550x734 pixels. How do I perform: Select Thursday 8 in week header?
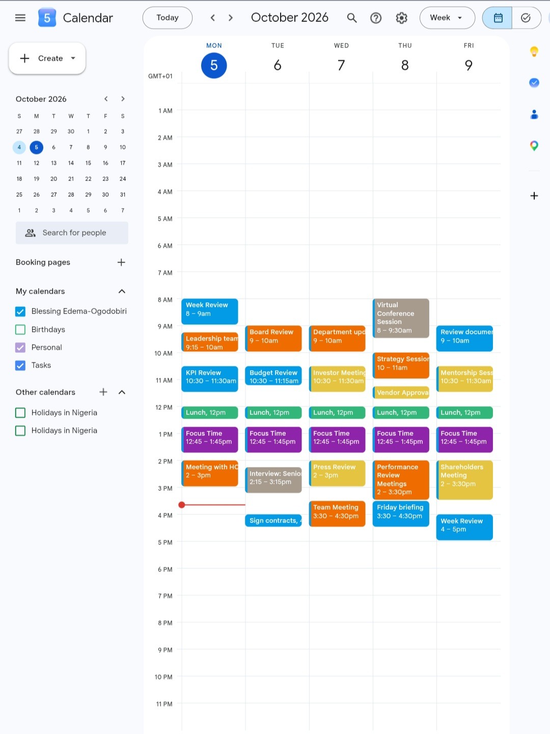click(405, 65)
